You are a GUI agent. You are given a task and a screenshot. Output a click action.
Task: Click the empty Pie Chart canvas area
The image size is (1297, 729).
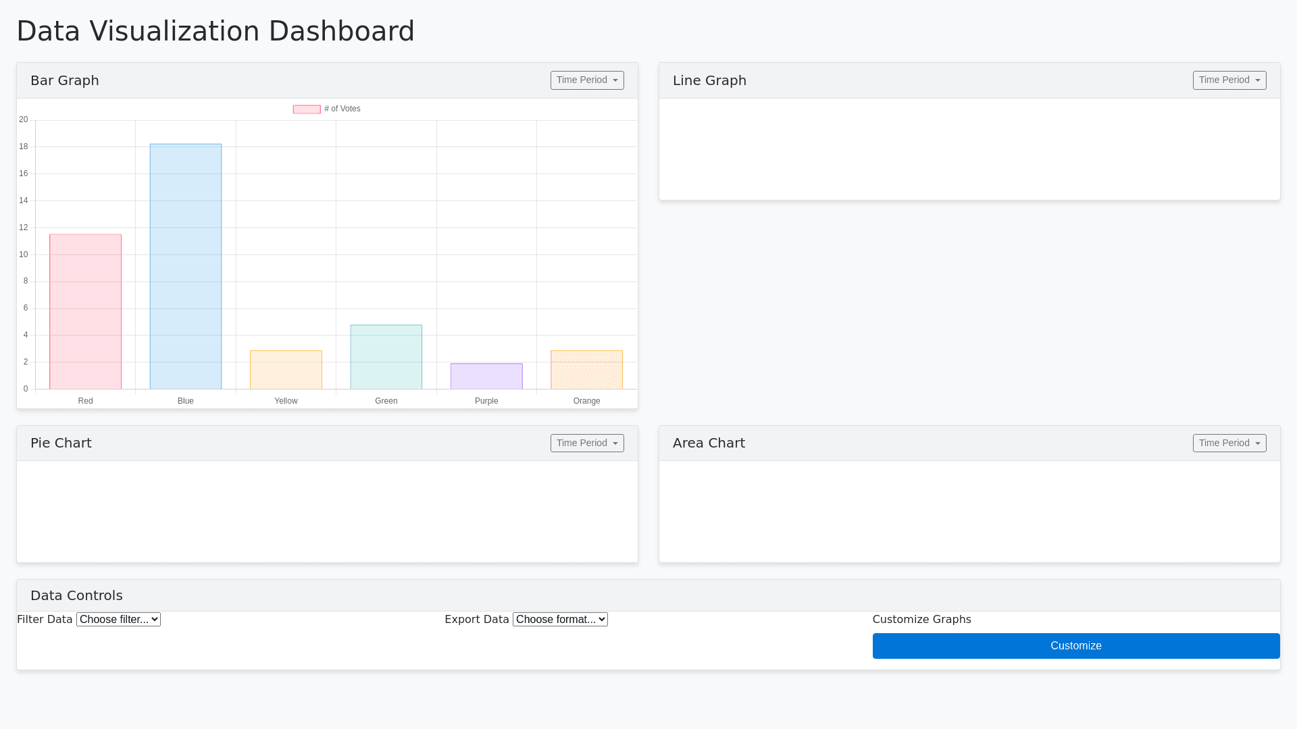point(327,512)
